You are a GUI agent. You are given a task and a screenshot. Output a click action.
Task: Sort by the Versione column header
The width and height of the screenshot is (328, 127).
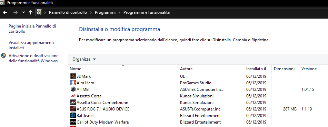point(309,69)
